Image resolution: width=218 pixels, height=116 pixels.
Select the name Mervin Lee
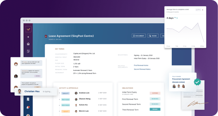[x=84, y=111]
